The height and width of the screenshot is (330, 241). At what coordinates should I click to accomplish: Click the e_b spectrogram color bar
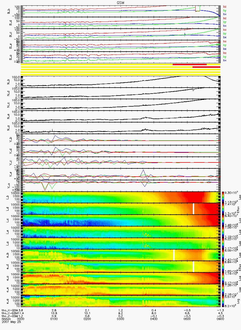point(223,255)
